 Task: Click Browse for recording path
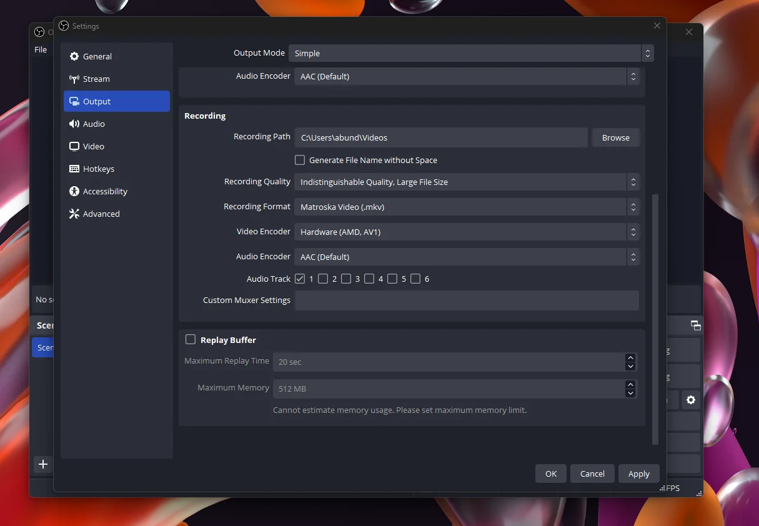(616, 137)
